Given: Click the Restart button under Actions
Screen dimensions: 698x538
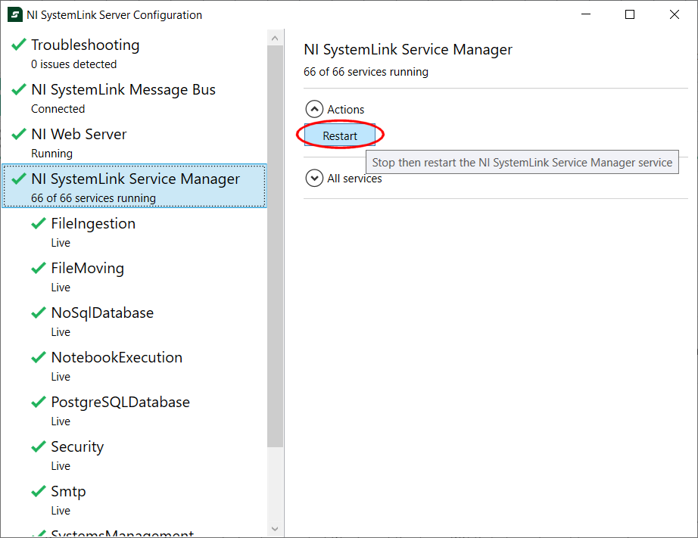Looking at the screenshot, I should click(x=340, y=135).
